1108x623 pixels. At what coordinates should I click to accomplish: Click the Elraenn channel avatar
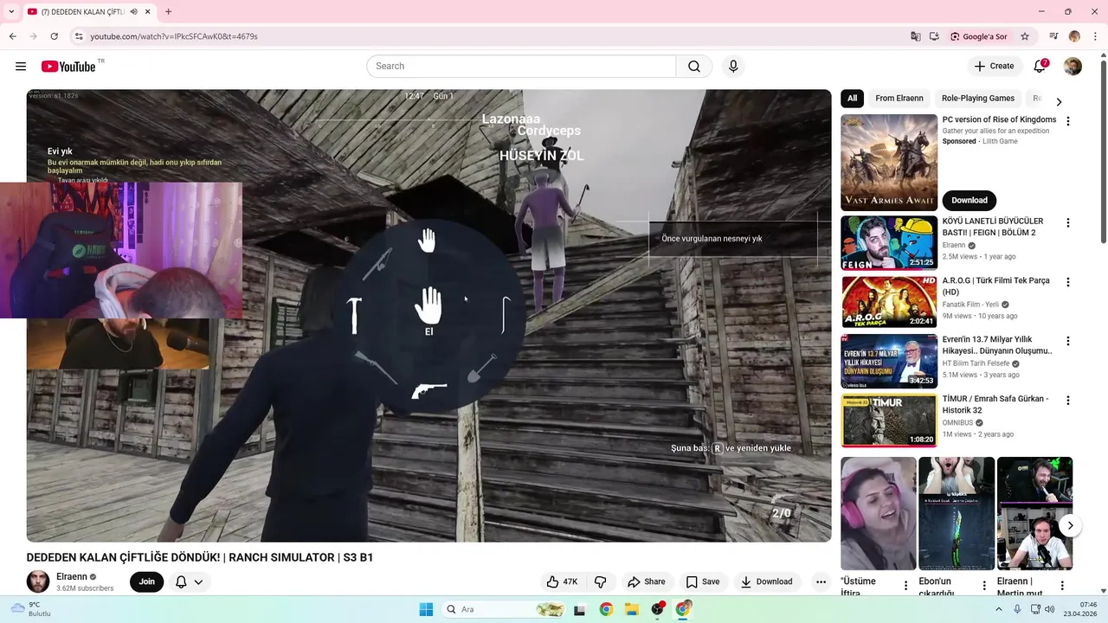pyautogui.click(x=38, y=581)
